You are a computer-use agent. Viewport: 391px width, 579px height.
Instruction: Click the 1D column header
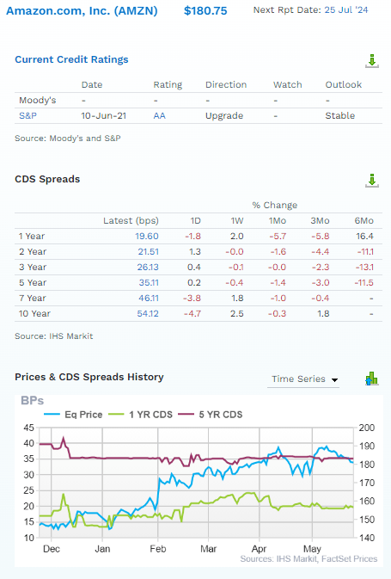[x=196, y=220]
